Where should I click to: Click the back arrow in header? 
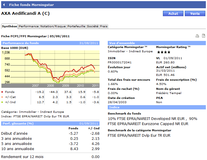pyautogui.click(x=4, y=5)
